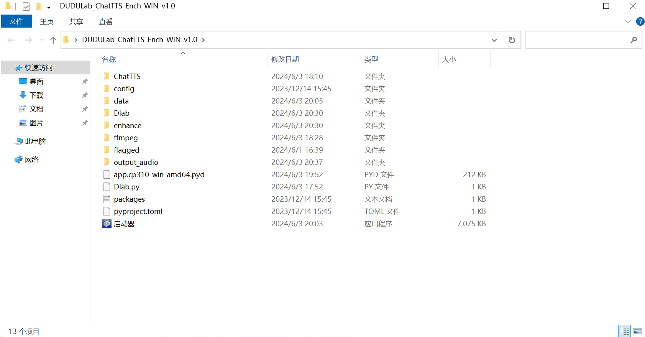Image resolution: width=645 pixels, height=337 pixels.
Task: Open 图片 in the navigation pane
Action: point(36,123)
